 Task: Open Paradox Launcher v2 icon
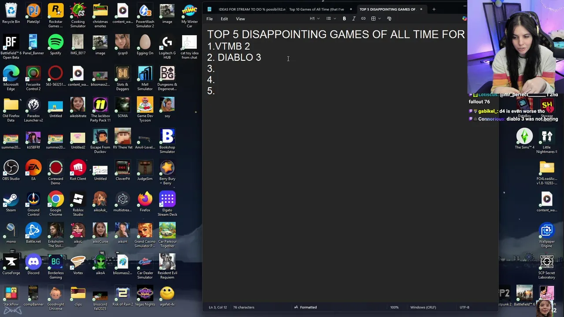(33, 110)
